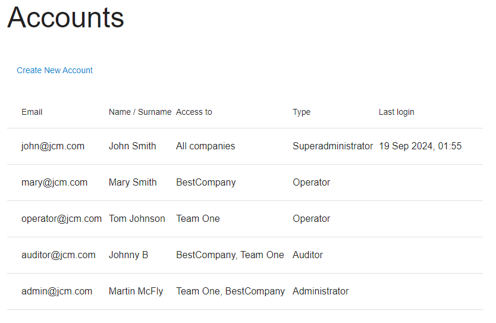Screen dimensions: 496x323
Task: Click the All companies access cell
Action: (x=206, y=146)
